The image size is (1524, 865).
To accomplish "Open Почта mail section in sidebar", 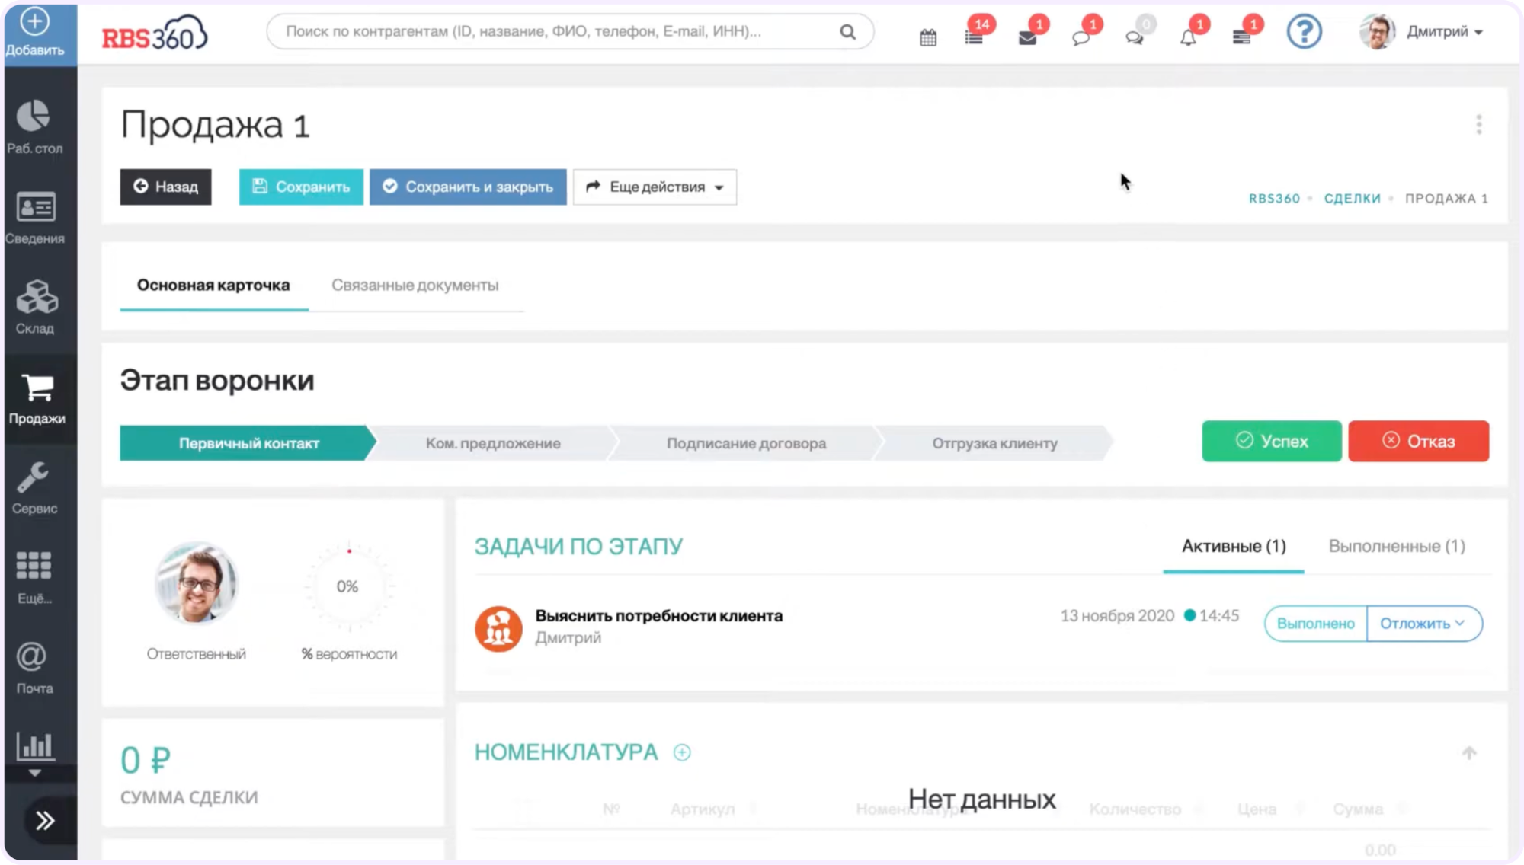I will (34, 668).
